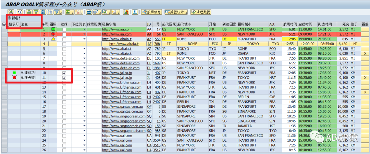Click red status icon in row 2
Viewport: 370px width, 154px height.
(x=53, y=34)
